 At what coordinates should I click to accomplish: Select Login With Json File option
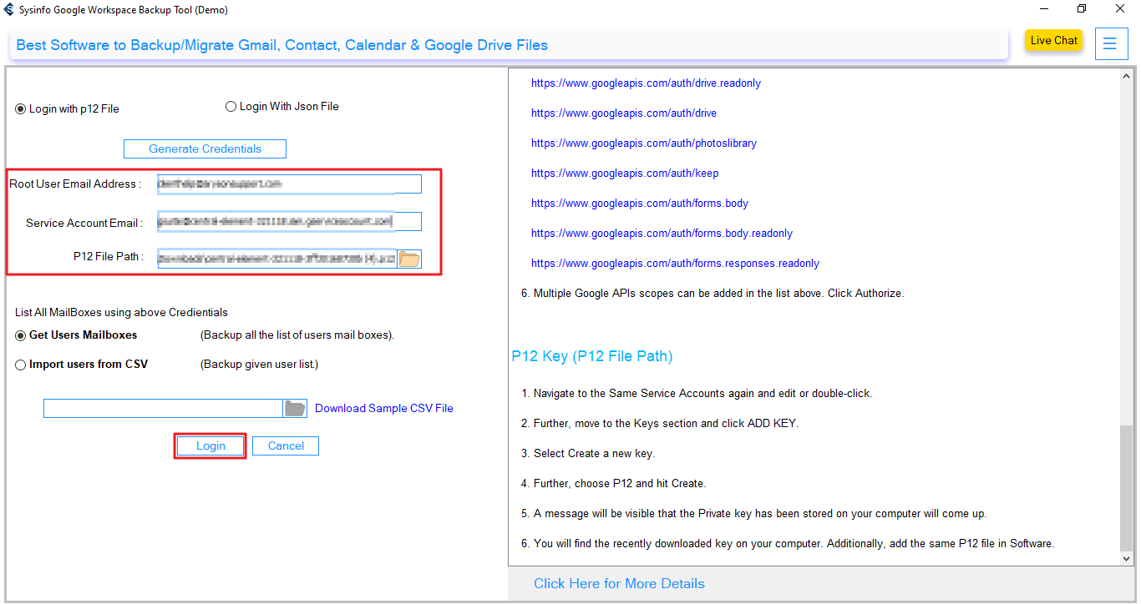point(231,107)
